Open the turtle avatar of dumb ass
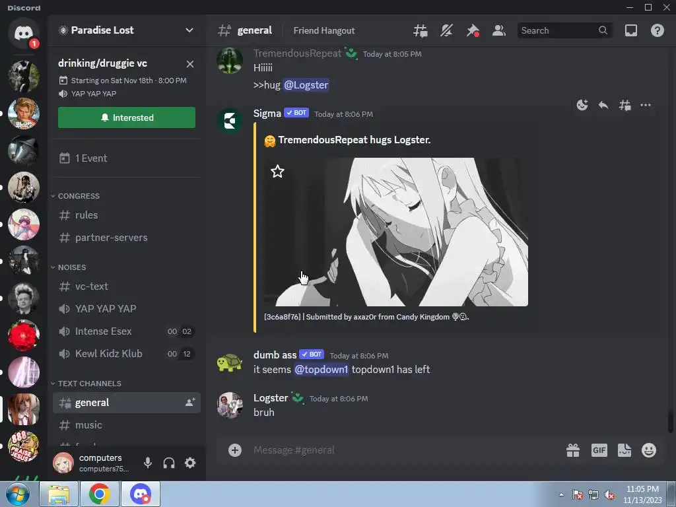The image size is (676, 507). (229, 362)
